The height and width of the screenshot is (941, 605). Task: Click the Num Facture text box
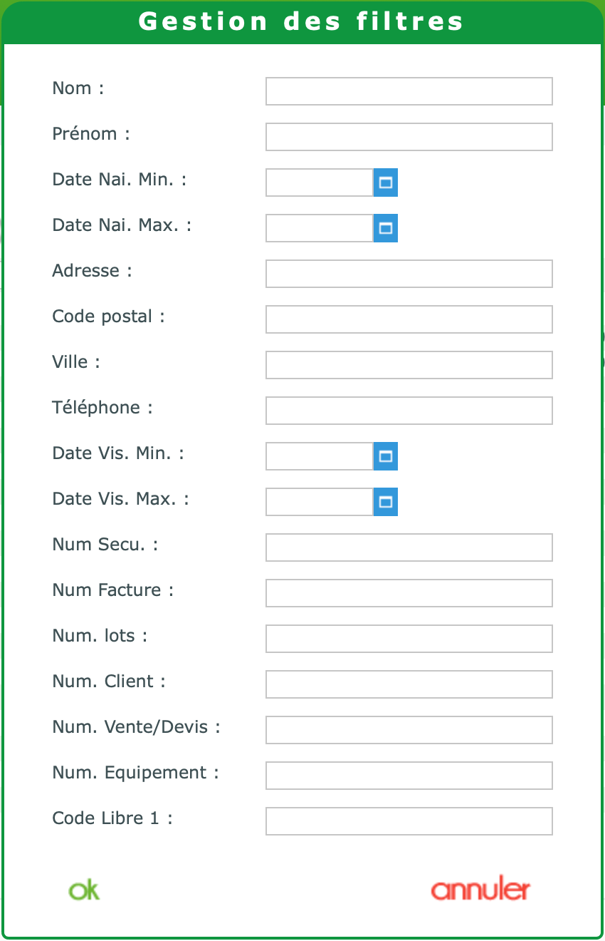point(409,593)
